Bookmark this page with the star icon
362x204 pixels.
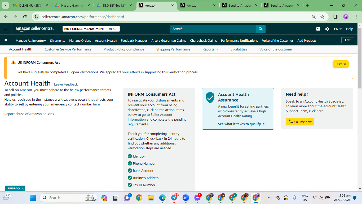[x=322, y=17]
